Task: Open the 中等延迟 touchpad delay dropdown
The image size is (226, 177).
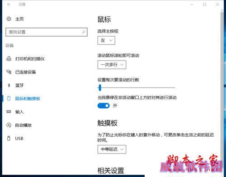Action: pyautogui.click(x=112, y=149)
